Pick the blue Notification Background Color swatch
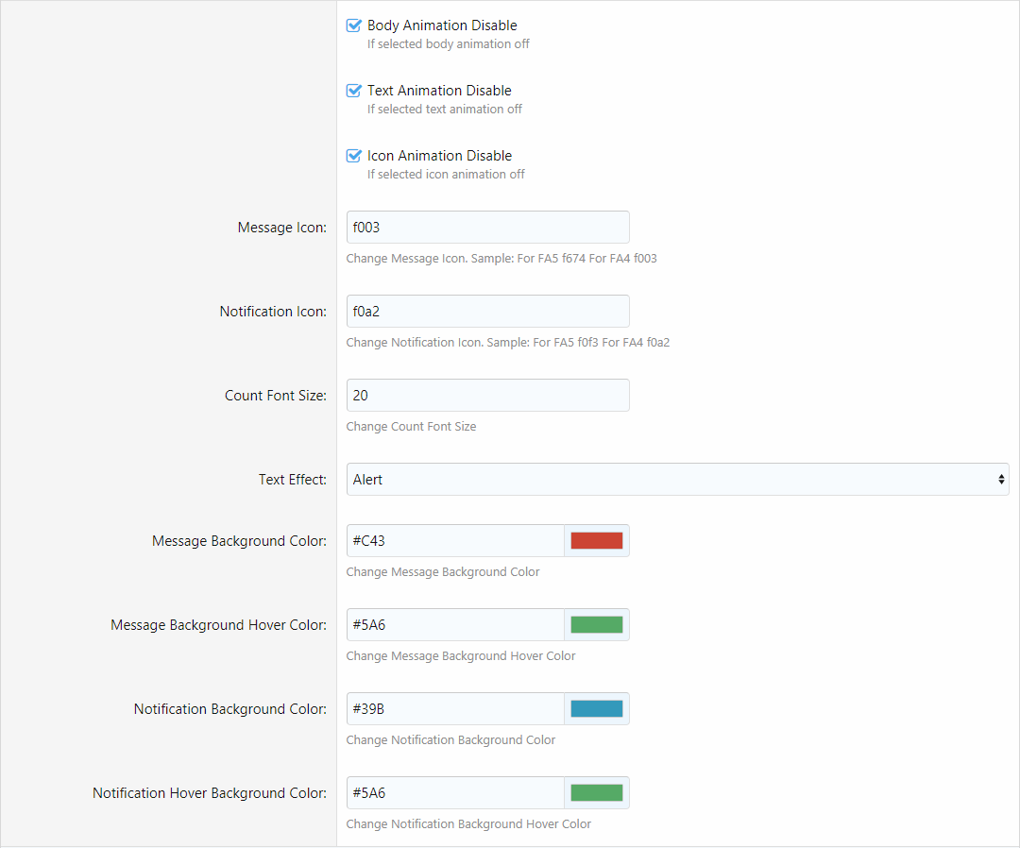The image size is (1020, 848). (x=596, y=709)
